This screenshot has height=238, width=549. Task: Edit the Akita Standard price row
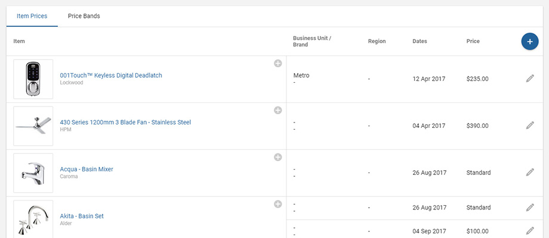click(529, 208)
